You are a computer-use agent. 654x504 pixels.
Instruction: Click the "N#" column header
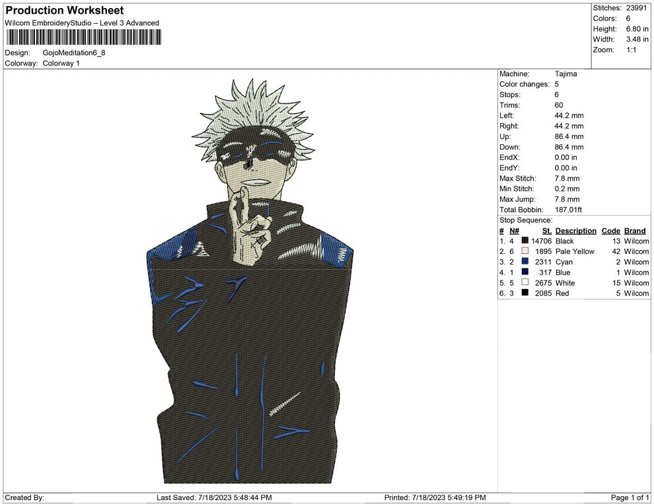coord(514,231)
